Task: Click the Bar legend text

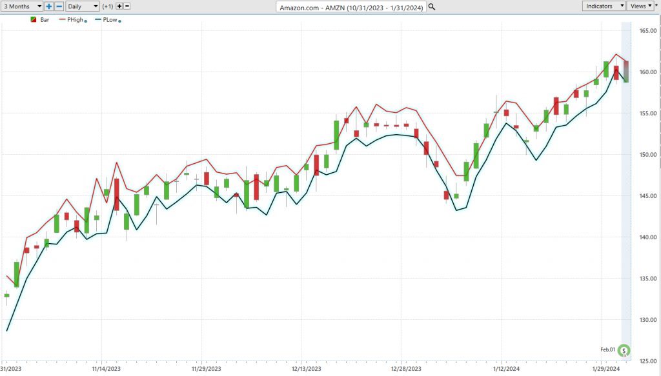Action: click(x=45, y=20)
